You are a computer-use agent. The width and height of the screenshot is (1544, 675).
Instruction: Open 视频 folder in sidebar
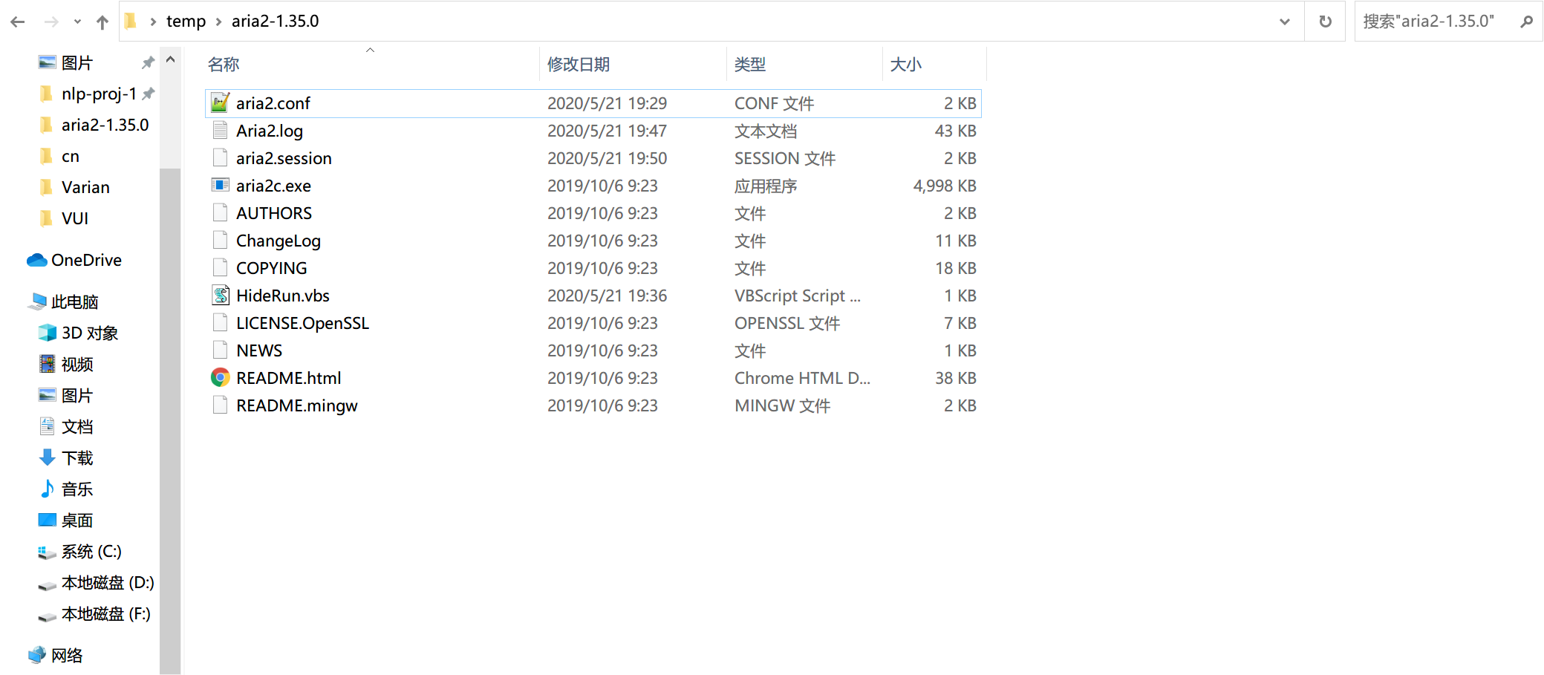click(76, 364)
